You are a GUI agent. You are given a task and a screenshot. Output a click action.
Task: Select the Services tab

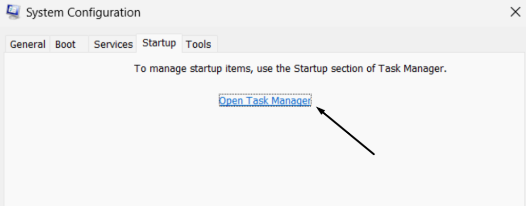tap(113, 45)
